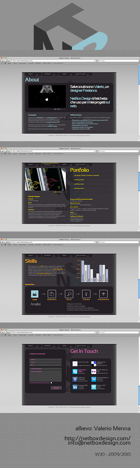
Task: Select the Pianificazione workflow icon
Action: tap(52, 294)
